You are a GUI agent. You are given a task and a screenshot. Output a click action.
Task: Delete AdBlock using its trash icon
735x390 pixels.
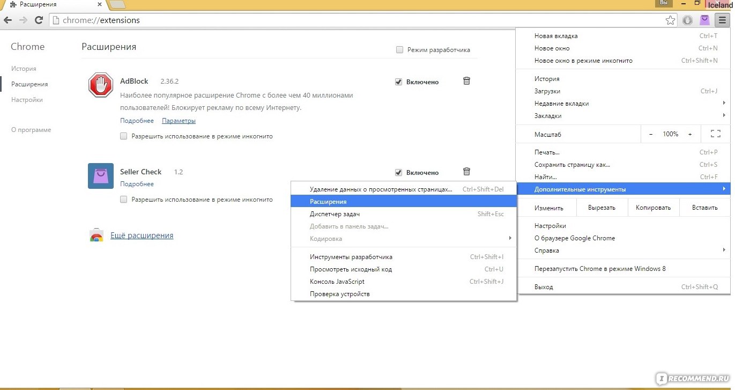(x=466, y=81)
